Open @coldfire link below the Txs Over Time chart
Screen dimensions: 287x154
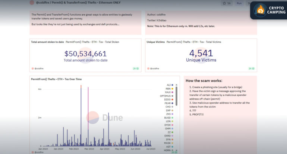pyautogui.click(x=39, y=152)
